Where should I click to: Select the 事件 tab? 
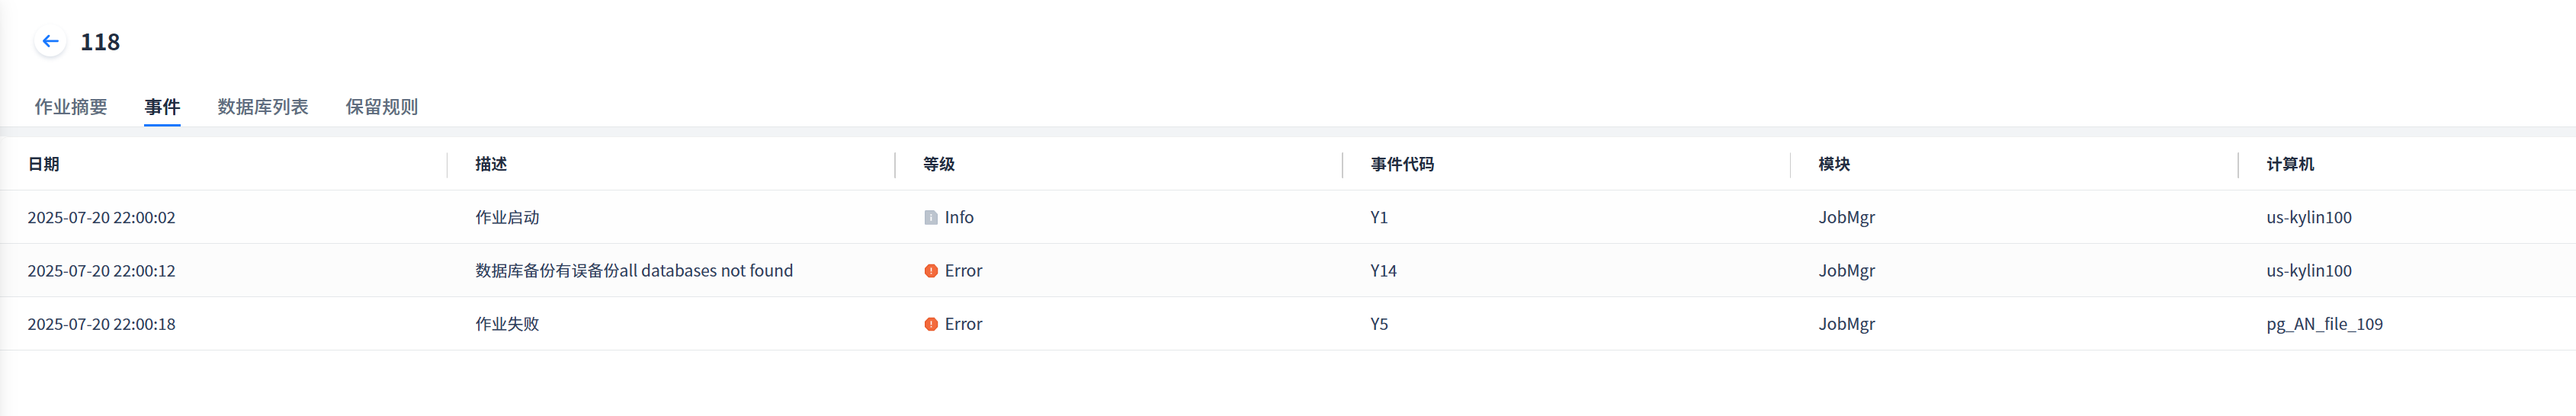(x=162, y=107)
